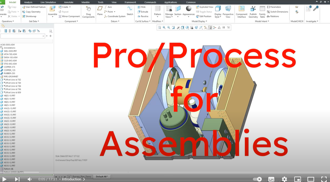
Task: Click Edit Position
Action: tap(204, 16)
